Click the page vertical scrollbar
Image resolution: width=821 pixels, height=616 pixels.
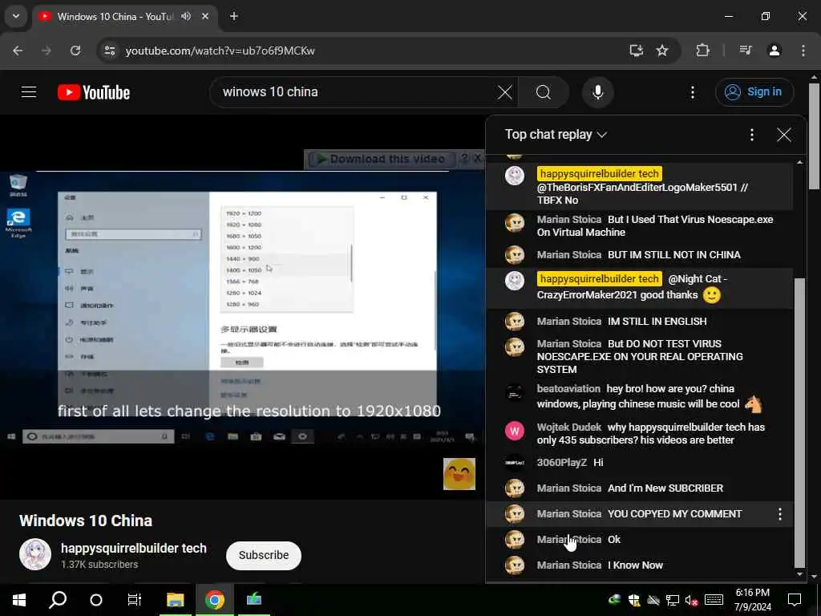tap(815, 135)
